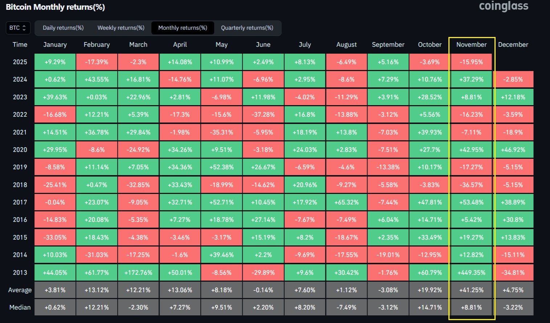Image resolution: width=550 pixels, height=323 pixels.
Task: Click the November Average +41.25% cell
Action: point(471,290)
